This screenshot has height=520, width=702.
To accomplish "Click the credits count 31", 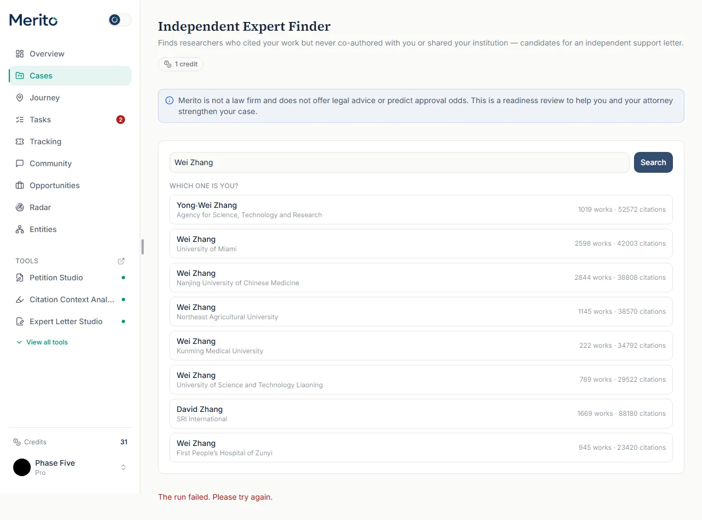I will pos(124,442).
